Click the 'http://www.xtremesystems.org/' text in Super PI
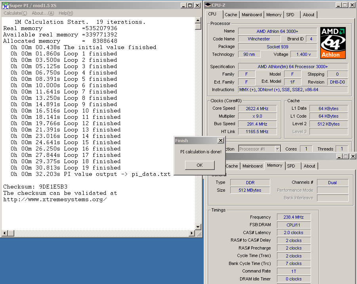 pos(55,200)
